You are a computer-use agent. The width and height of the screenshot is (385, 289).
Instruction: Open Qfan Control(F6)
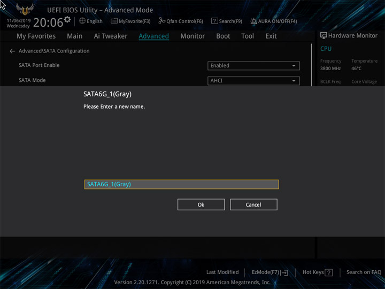(x=181, y=21)
